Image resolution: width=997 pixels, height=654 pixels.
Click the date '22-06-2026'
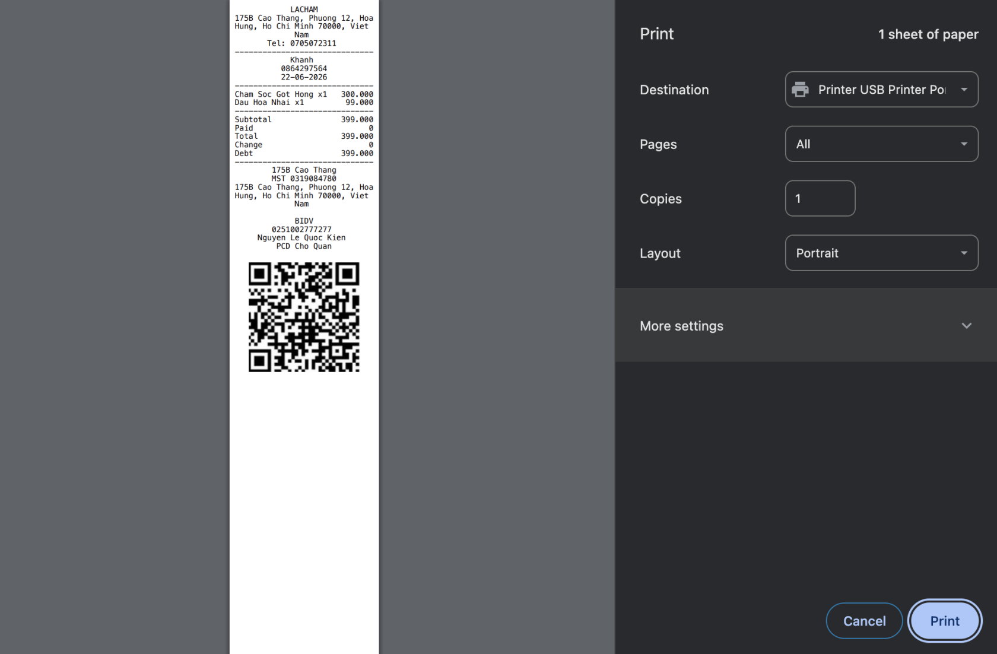(x=304, y=77)
